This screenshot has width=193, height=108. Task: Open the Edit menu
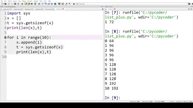[5, 1]
